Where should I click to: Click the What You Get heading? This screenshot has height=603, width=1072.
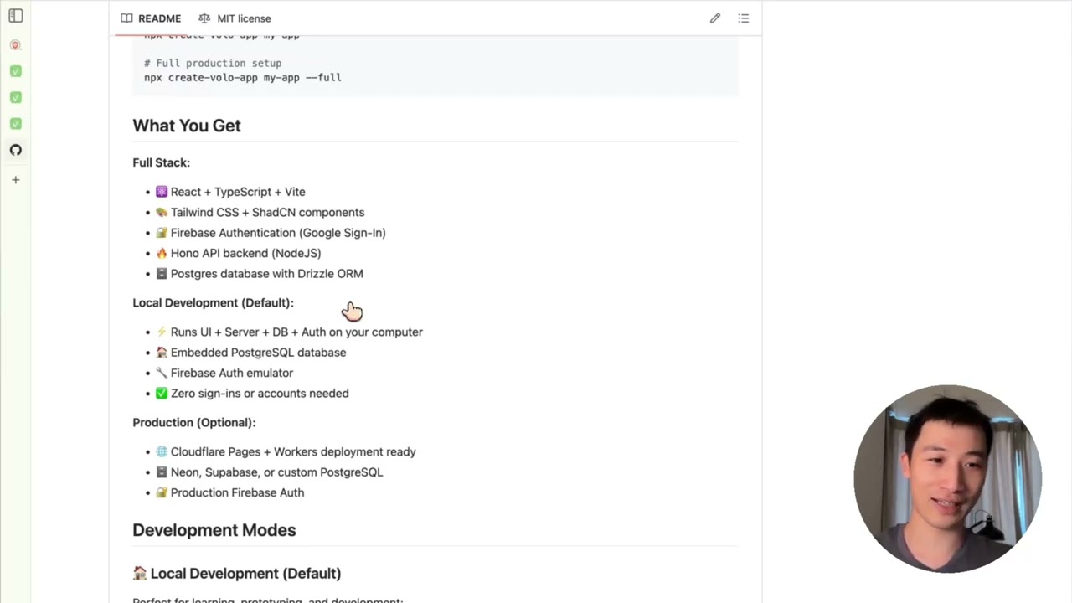tap(187, 126)
